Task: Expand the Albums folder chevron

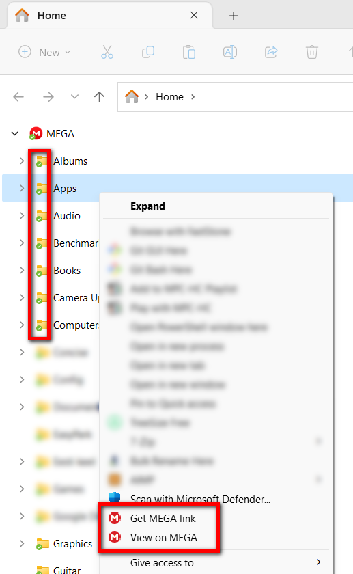Action: click(x=22, y=161)
